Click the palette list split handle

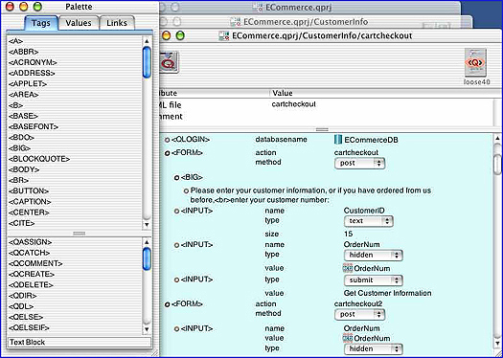[80, 234]
